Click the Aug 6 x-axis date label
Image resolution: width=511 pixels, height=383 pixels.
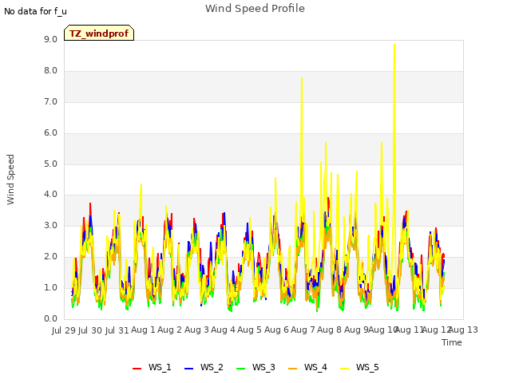pyautogui.click(x=277, y=330)
